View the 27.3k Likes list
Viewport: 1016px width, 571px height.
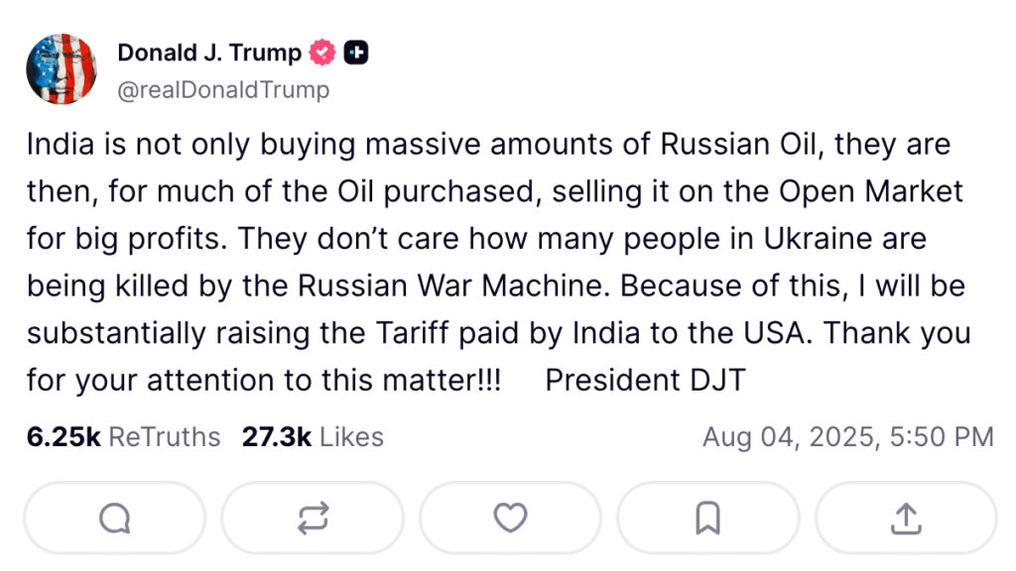[313, 436]
